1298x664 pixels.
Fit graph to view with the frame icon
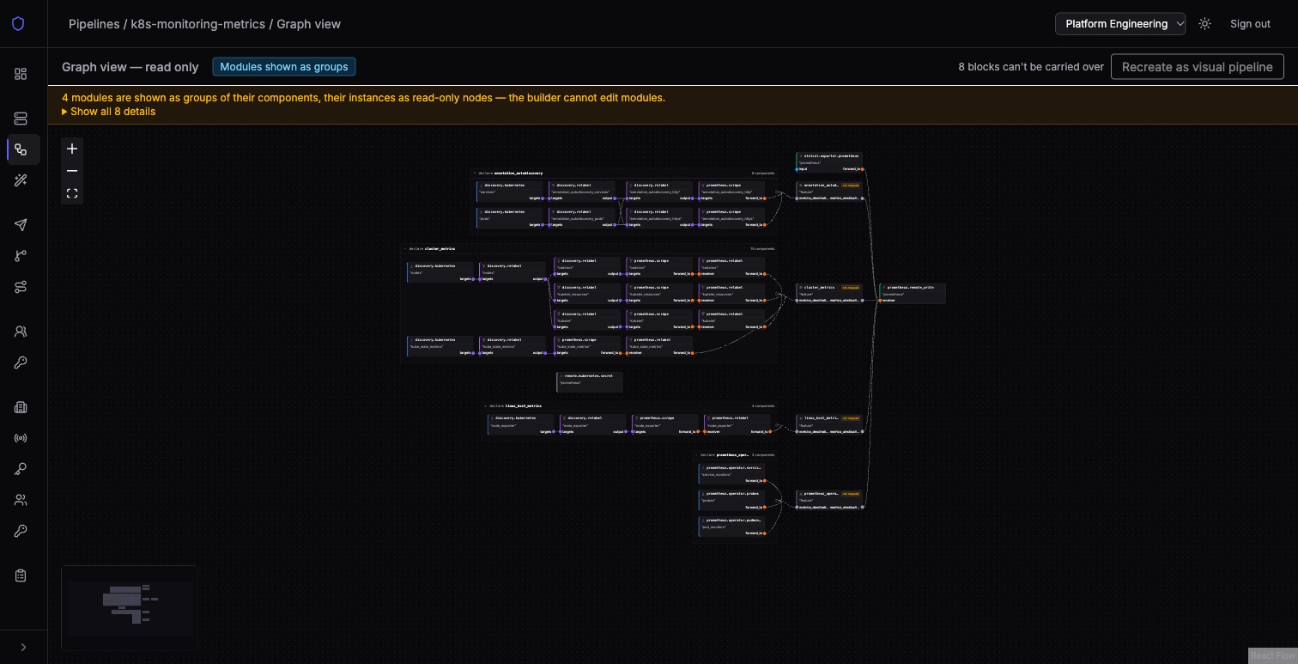[72, 193]
